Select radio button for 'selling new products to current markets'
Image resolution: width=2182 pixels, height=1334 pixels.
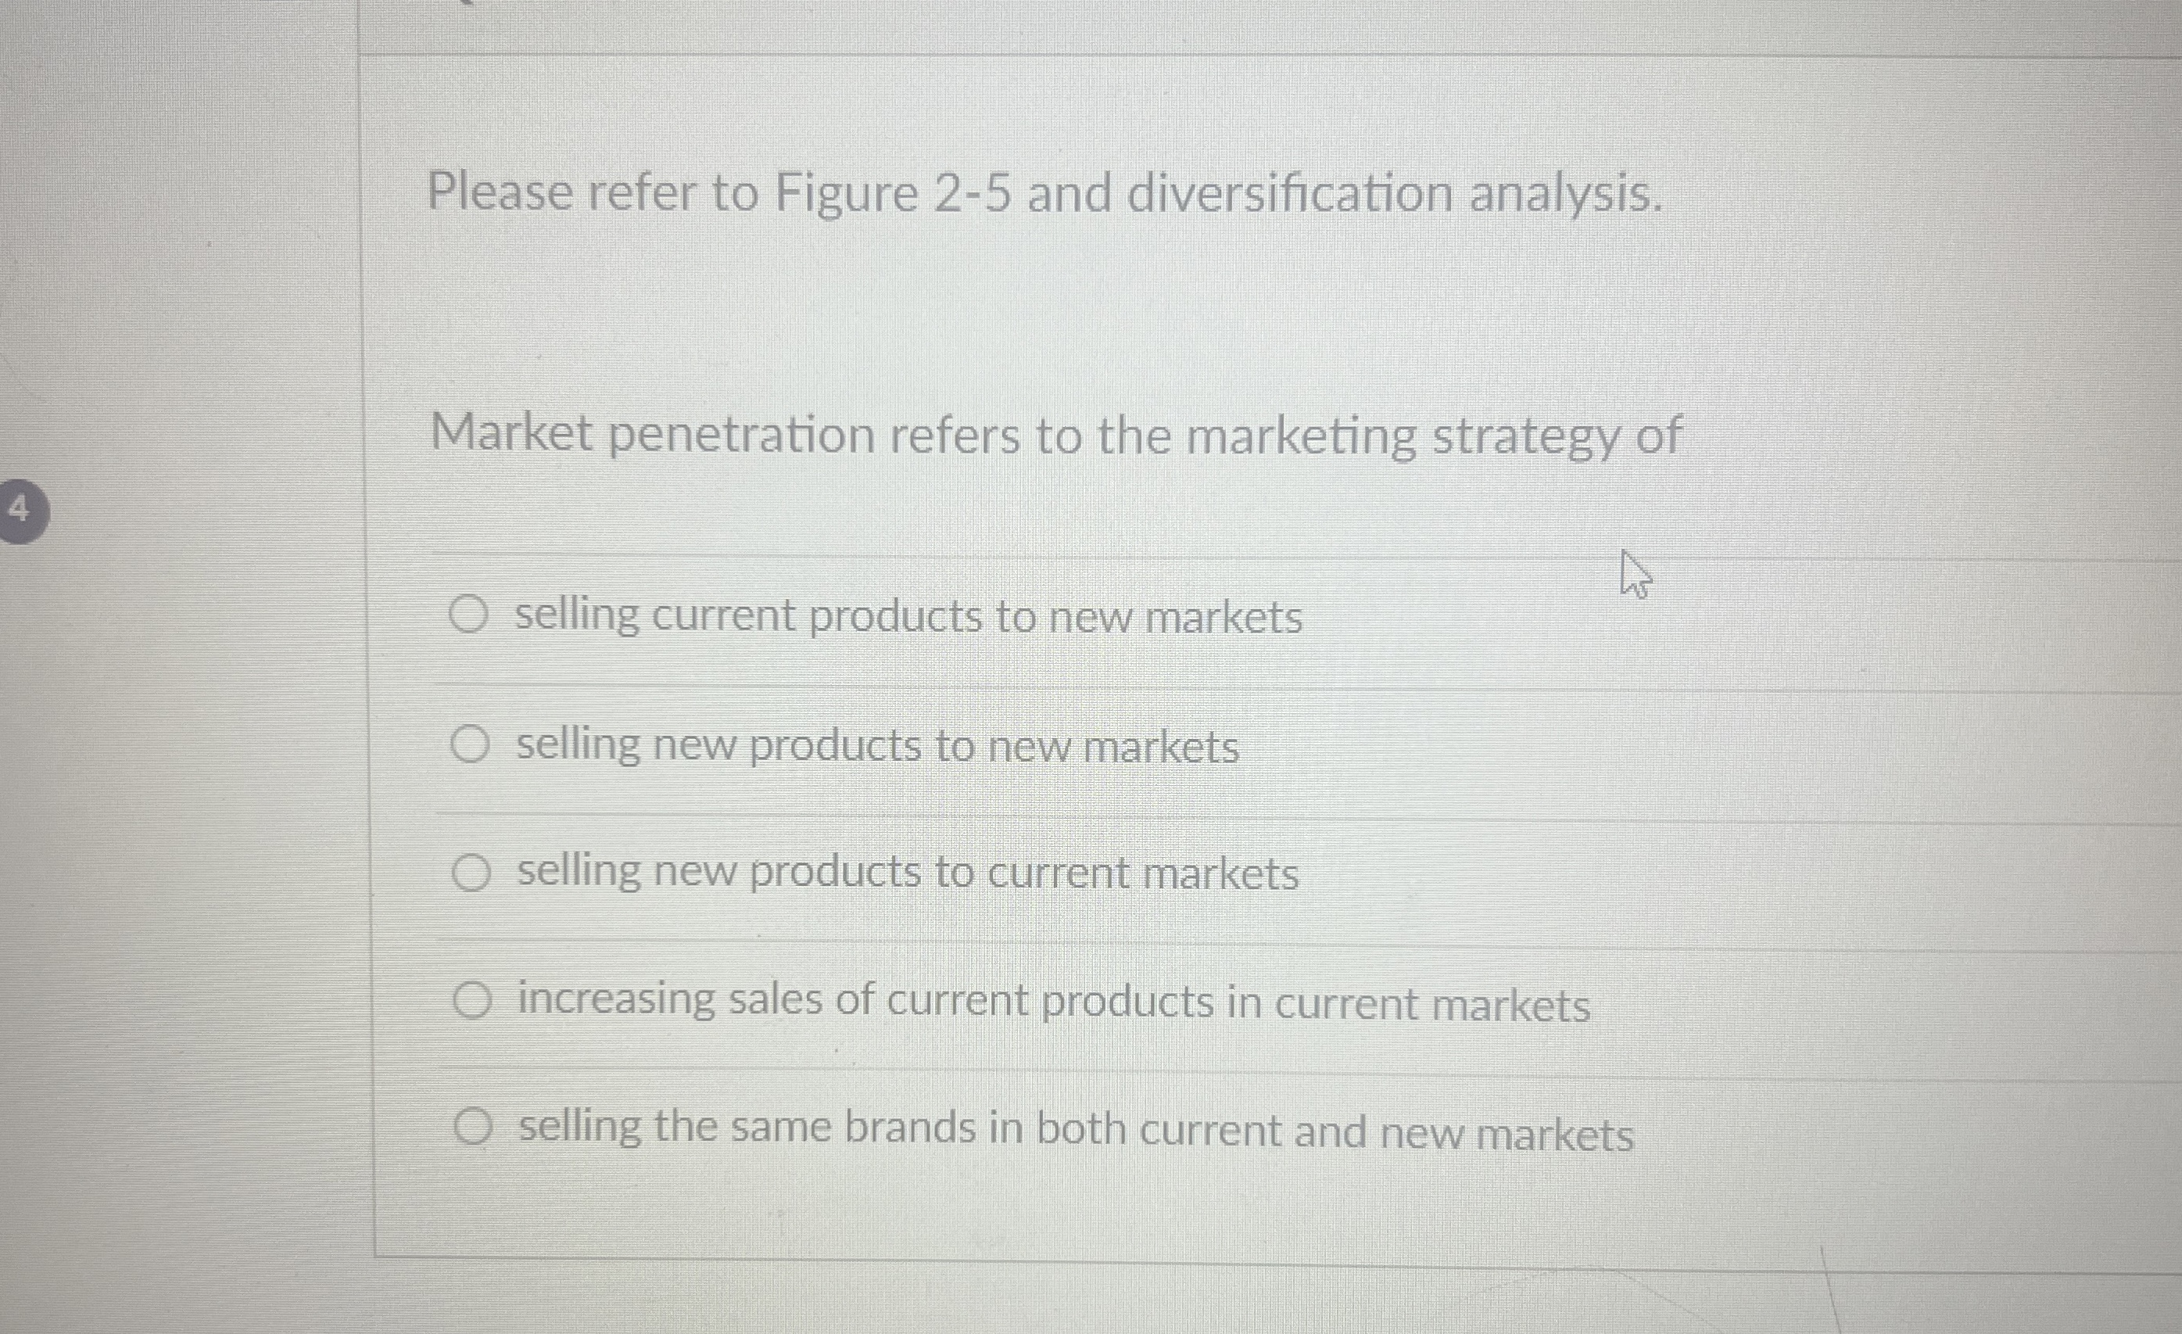[472, 873]
